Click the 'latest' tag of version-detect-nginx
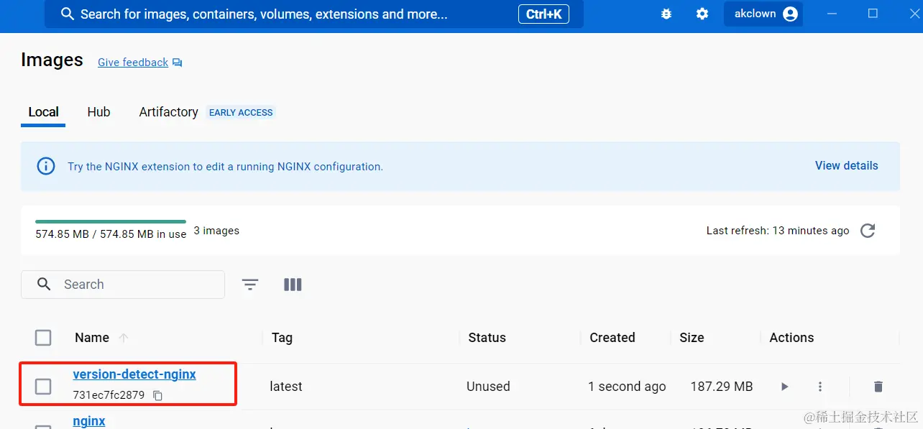Viewport: 923px width, 429px height. click(286, 387)
